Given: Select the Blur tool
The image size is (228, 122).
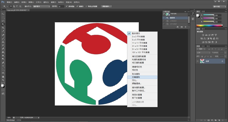Looking at the screenshot, I should [3, 56].
